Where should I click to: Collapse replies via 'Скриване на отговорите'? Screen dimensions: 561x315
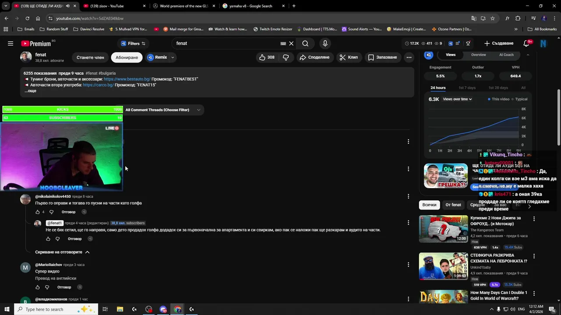click(x=62, y=252)
